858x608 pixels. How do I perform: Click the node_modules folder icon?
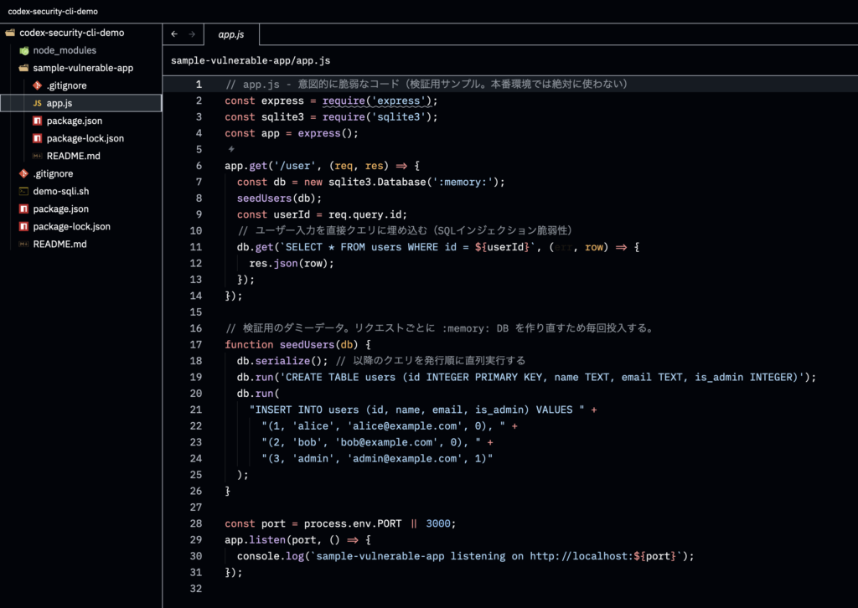(24, 50)
